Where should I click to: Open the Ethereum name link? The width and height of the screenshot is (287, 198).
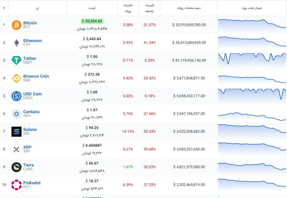click(x=32, y=41)
